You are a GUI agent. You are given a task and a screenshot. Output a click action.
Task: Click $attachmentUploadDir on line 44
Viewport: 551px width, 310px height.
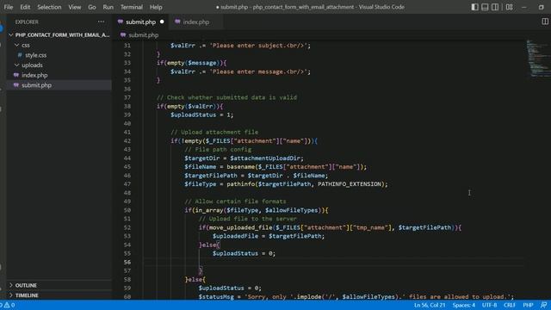click(x=265, y=158)
